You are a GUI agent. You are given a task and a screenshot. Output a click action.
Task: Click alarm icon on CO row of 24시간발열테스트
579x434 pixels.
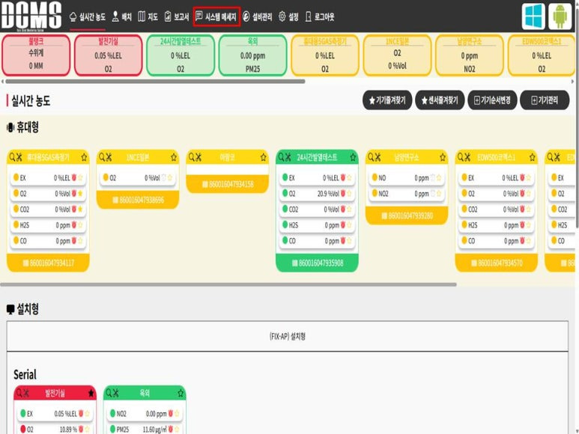343,241
